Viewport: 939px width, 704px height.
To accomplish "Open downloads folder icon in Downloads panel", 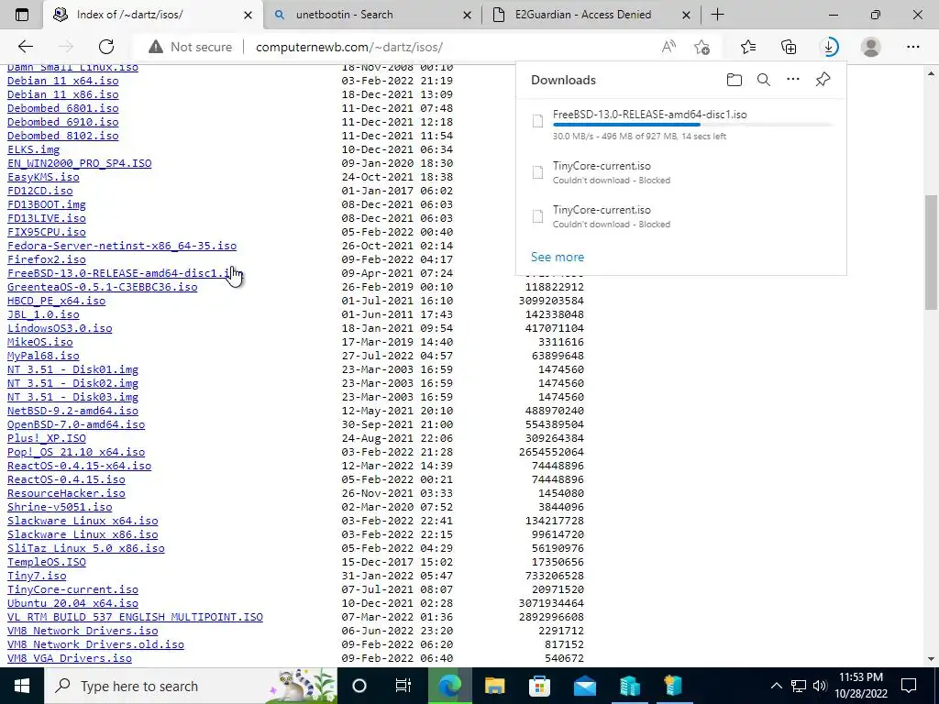I will [x=735, y=80].
